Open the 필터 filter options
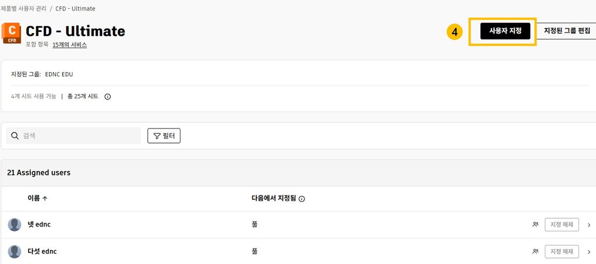This screenshot has height=264, width=596. tap(164, 135)
